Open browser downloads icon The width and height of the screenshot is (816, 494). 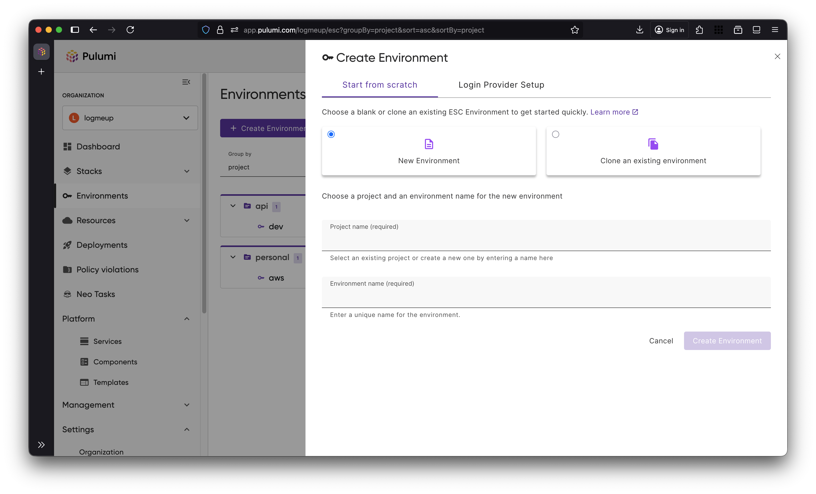tap(639, 30)
